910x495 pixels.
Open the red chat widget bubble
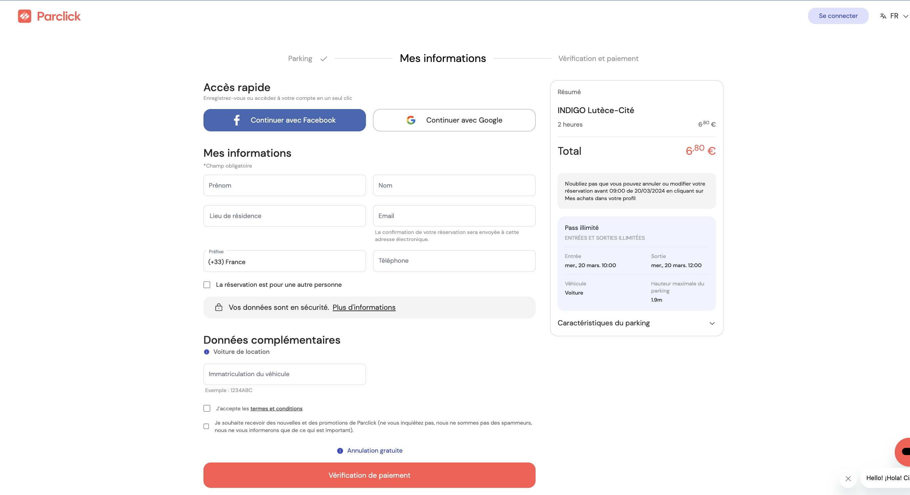click(903, 452)
